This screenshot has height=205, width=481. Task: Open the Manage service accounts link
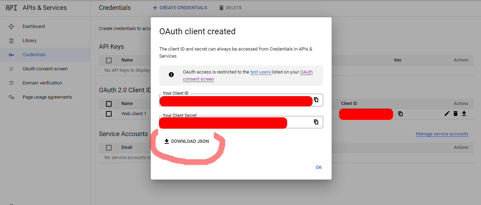tap(442, 134)
